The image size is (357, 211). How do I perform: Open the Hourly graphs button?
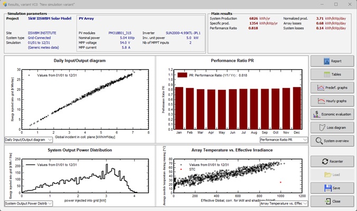332,101
